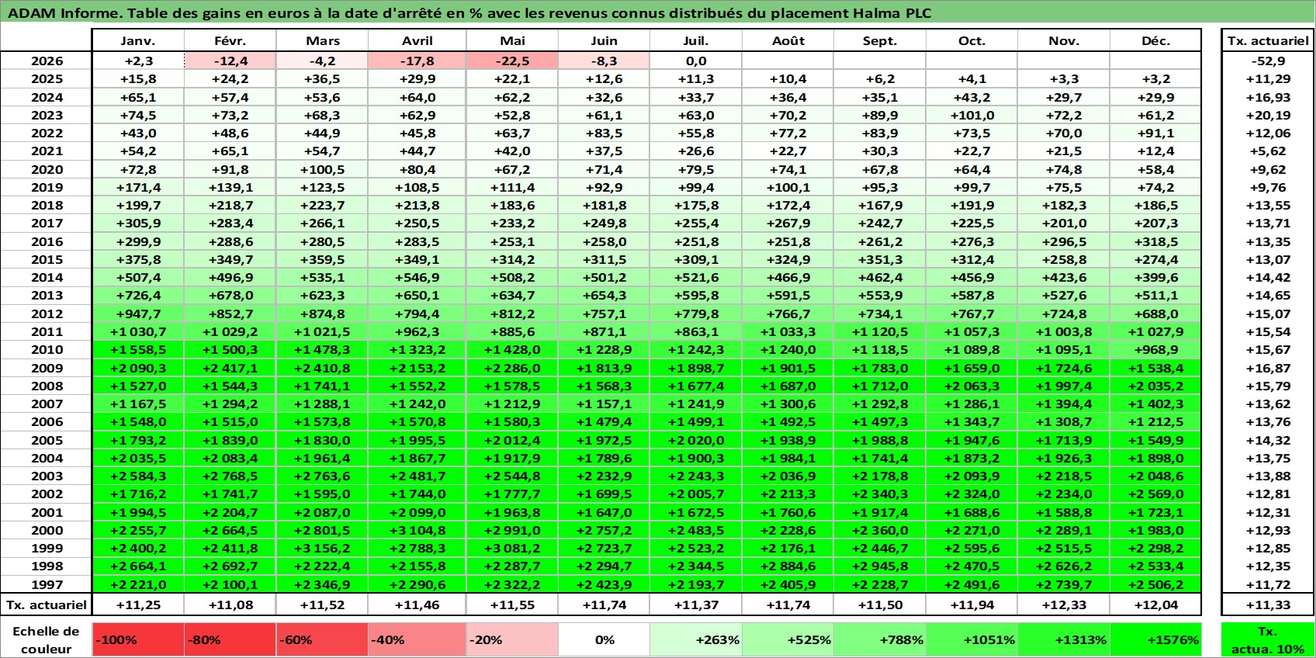
Task: Select the +968,9 cell for Déc. 2010
Action: (1155, 350)
